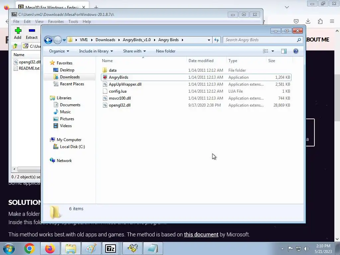Click the search magnifier icon in Explorer
Viewport: 340px width, 255px height.
pyautogui.click(x=299, y=40)
